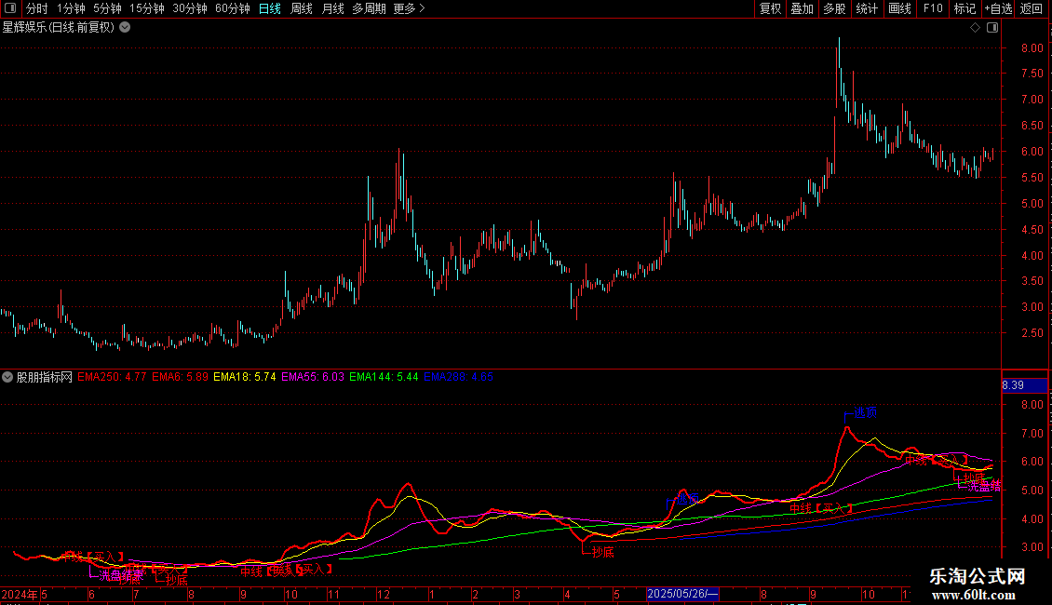Click the diamond marker icon above chart
Viewport: 1052px width, 605px height.
(976, 28)
